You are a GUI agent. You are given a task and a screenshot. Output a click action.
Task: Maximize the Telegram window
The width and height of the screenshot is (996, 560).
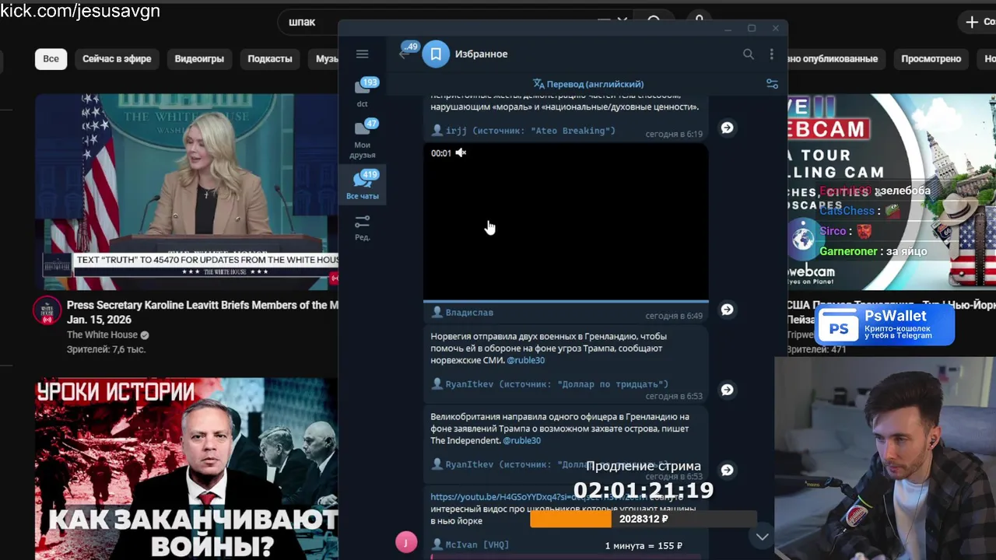[752, 29]
